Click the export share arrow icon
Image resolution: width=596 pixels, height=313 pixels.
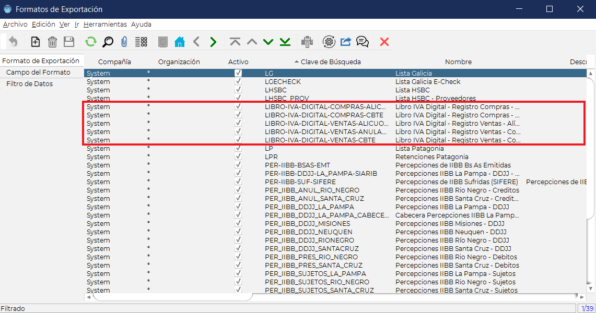click(345, 42)
